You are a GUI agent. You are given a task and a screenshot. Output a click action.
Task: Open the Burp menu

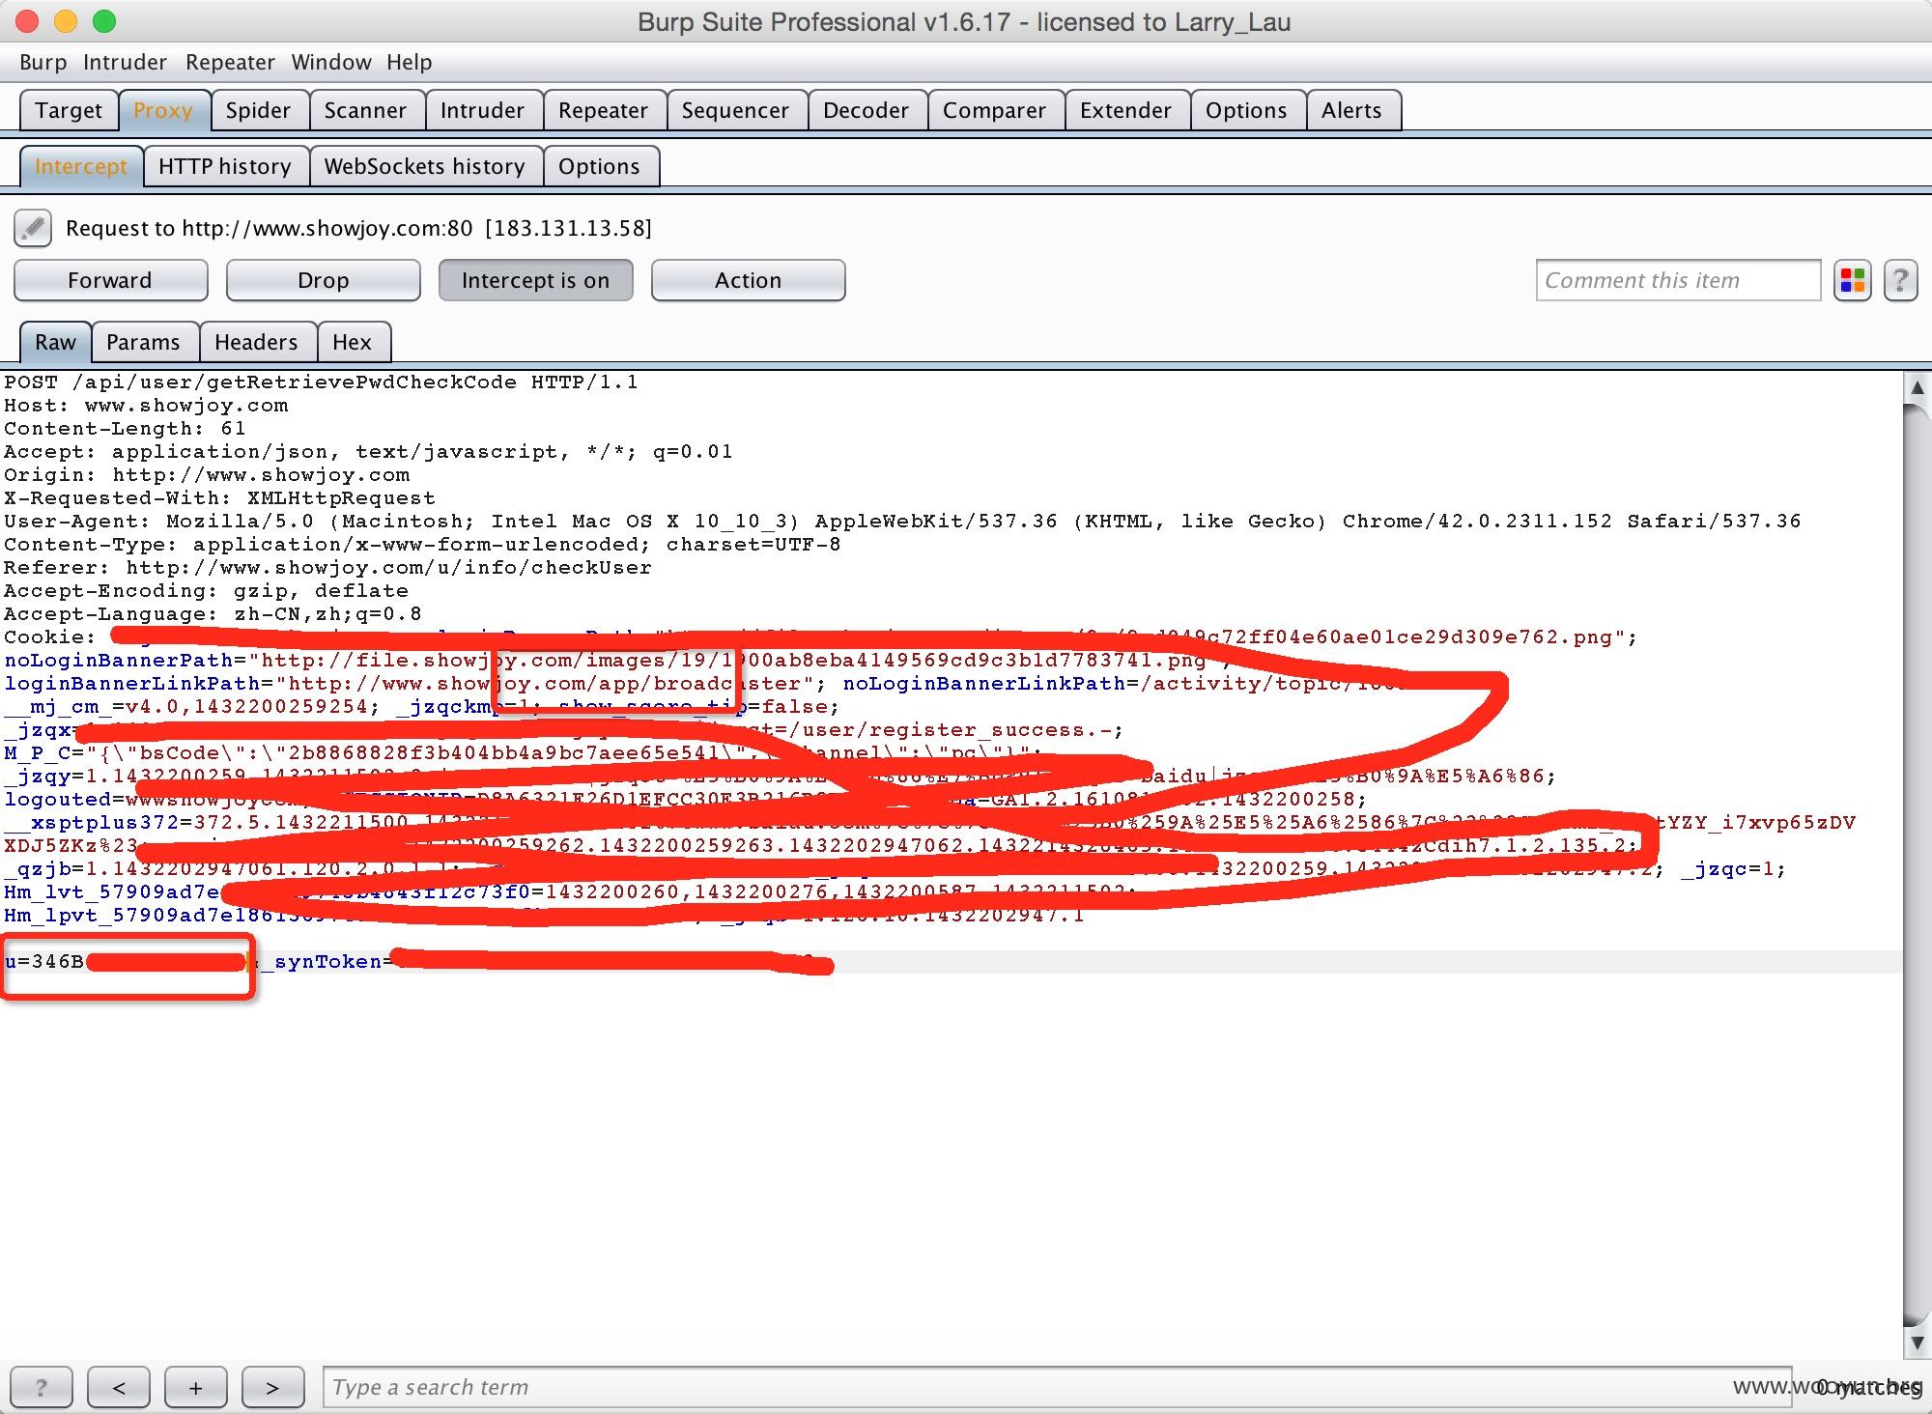tap(43, 63)
